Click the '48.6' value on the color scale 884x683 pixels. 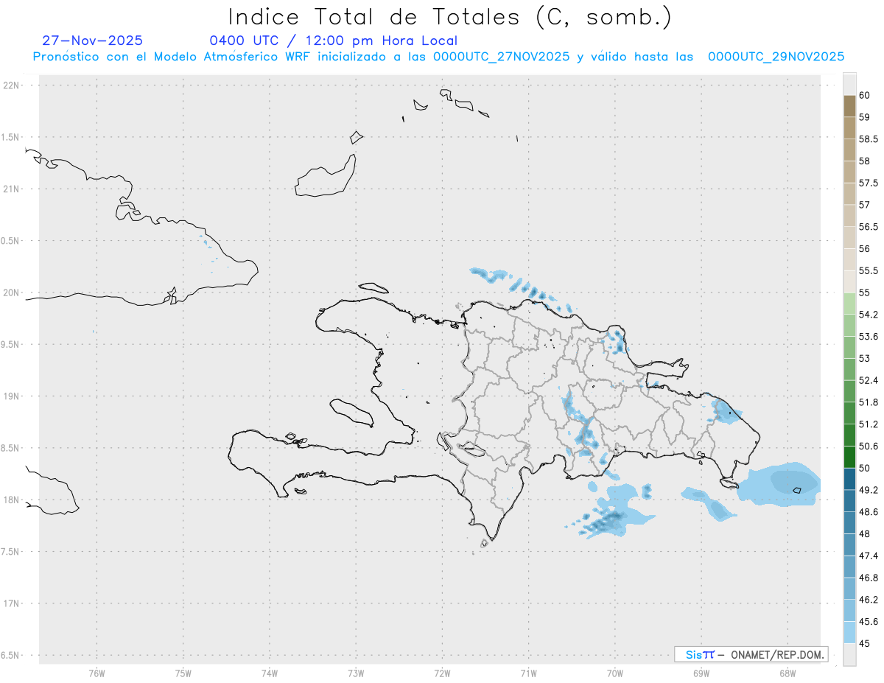(x=868, y=512)
